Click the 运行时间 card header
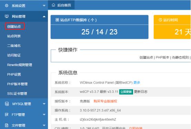Viewport: 191px width, 129px height. click(172, 20)
